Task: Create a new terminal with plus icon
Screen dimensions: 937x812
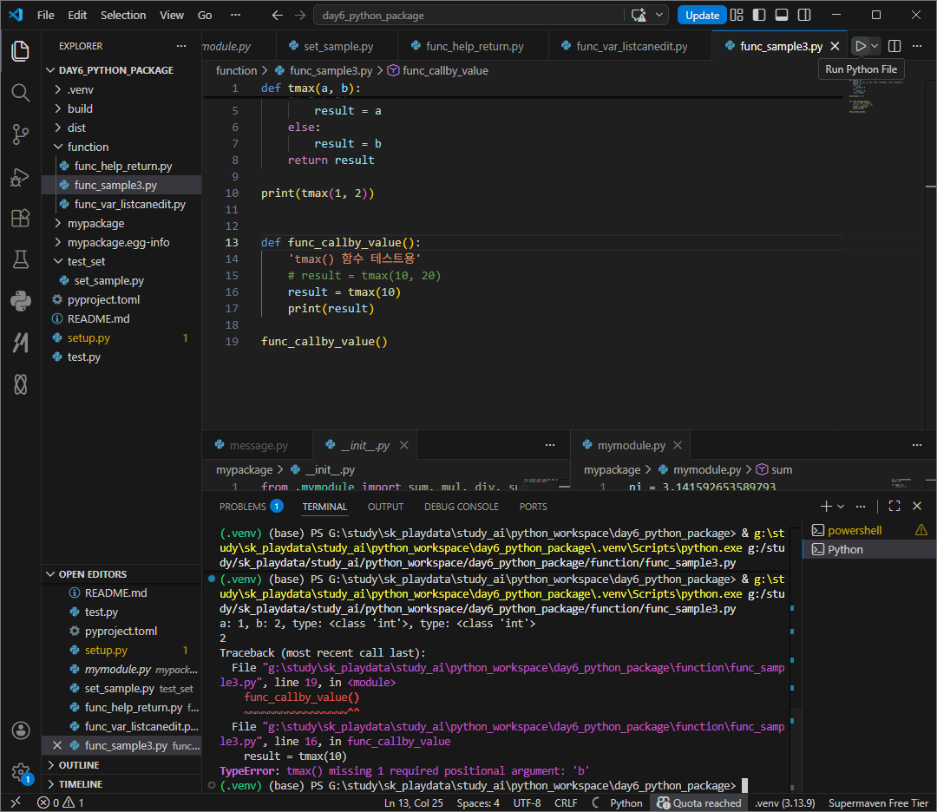Action: click(826, 507)
